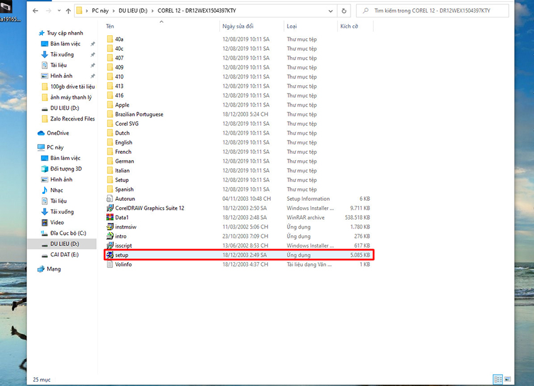This screenshot has height=386, width=534.
Task: Switch to large icons view
Action: pos(508,379)
